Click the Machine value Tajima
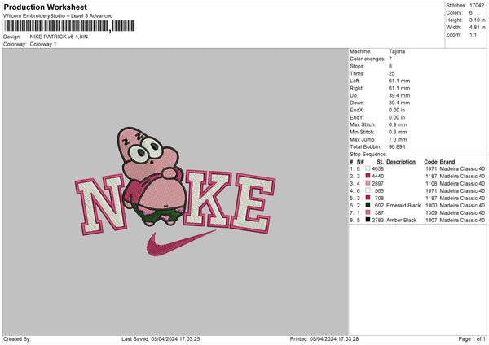This screenshot has width=489, height=345. pos(397,51)
